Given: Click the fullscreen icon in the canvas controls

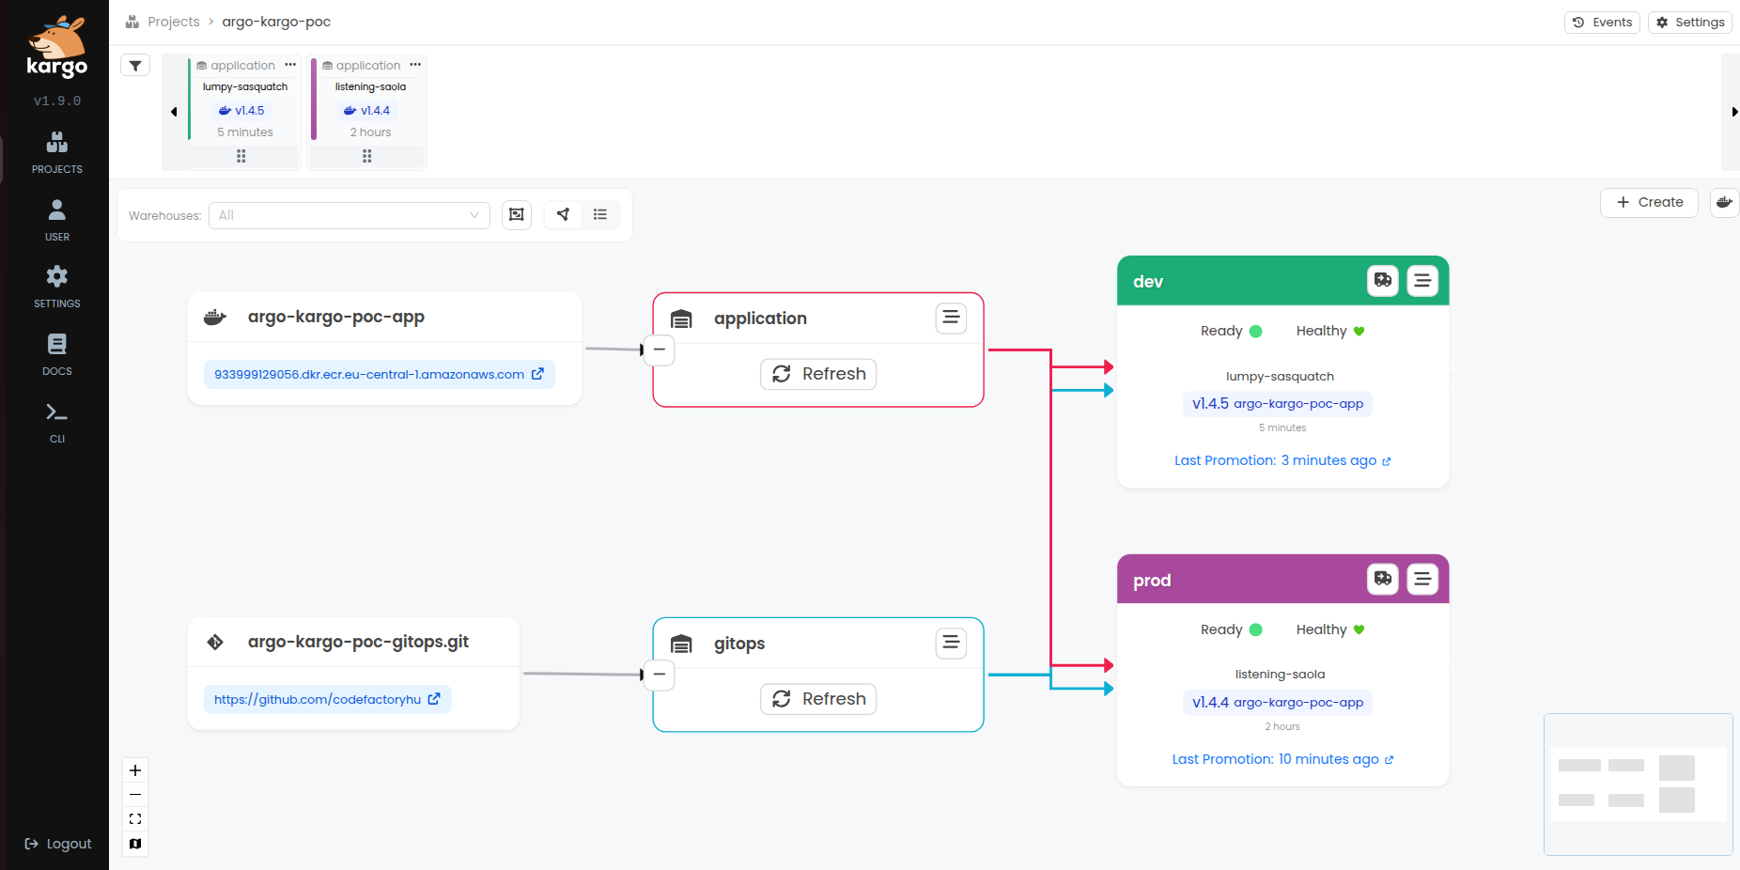Looking at the screenshot, I should pyautogui.click(x=134, y=818).
